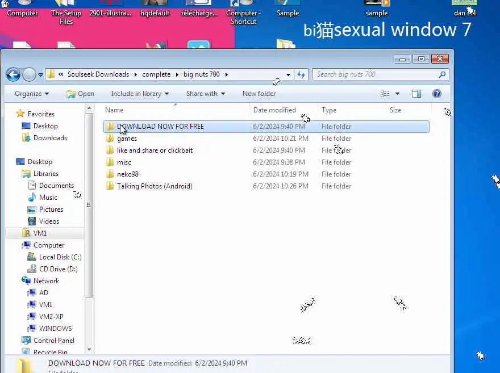The width and height of the screenshot is (500, 373).
Task: Select the neko98 folder icon
Action: (x=110, y=174)
